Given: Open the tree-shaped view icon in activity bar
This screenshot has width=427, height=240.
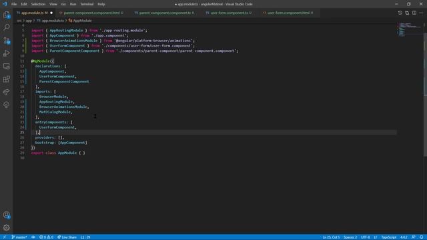Looking at the screenshot, I should pyautogui.click(x=6, y=105).
